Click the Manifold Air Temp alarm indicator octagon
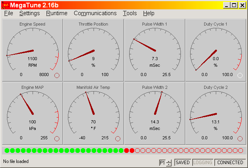Image resolution: width=248 pixels, height=168 pixels. pyautogui.click(x=118, y=139)
